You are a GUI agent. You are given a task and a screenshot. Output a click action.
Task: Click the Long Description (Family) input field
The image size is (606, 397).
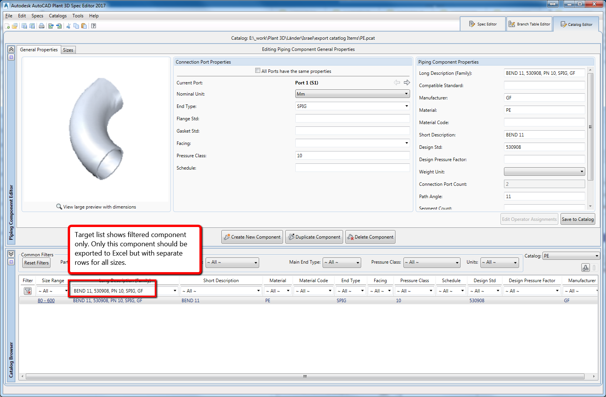544,73
